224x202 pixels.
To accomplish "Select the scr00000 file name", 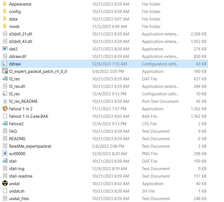I will tap(17, 154).
